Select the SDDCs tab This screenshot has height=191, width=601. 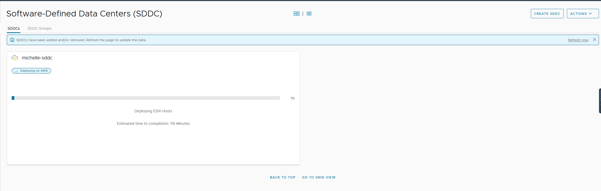click(14, 28)
